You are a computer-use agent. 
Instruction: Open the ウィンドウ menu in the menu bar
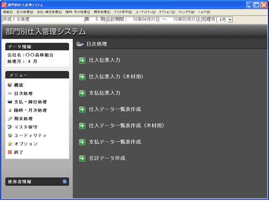(x=187, y=12)
